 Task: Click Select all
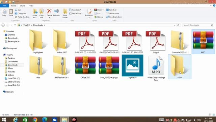click(111, 10)
